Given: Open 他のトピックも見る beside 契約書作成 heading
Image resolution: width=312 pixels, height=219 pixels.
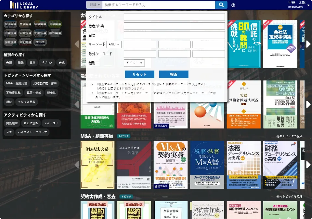Looking at the screenshot, I should pyautogui.click(x=289, y=197).
